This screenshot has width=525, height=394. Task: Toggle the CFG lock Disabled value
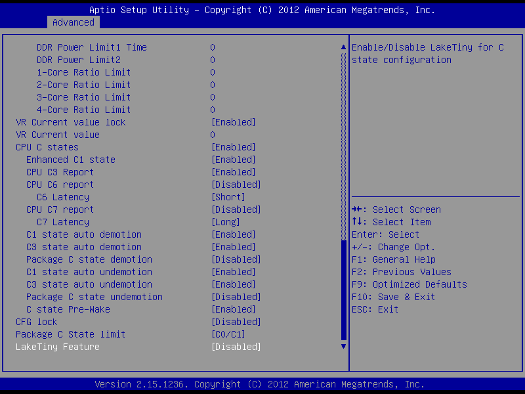236,322
